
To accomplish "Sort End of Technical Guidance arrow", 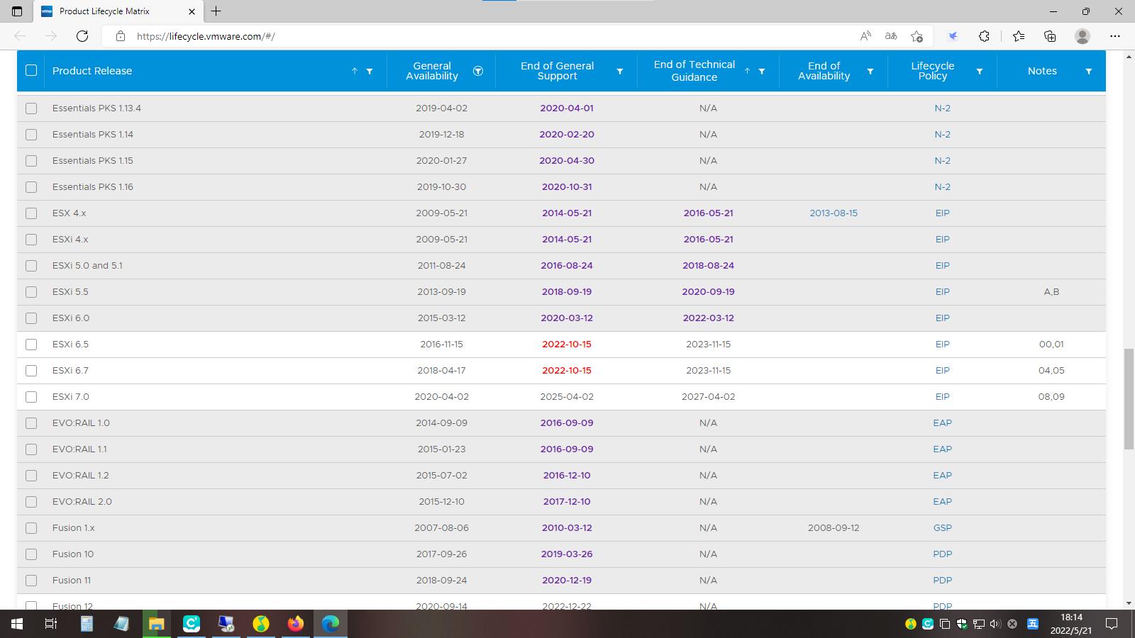I will pos(747,71).
